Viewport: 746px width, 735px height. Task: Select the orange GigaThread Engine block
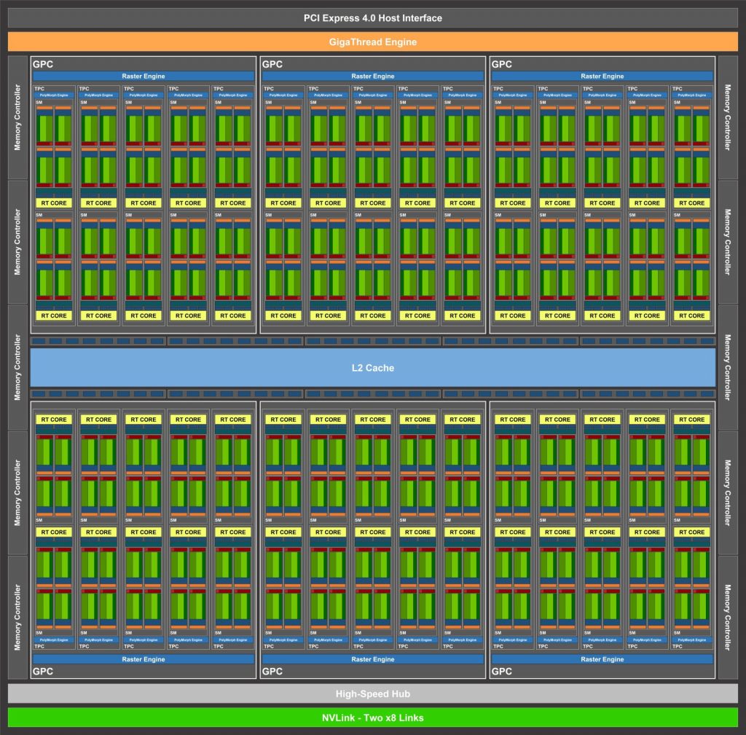[x=372, y=42]
